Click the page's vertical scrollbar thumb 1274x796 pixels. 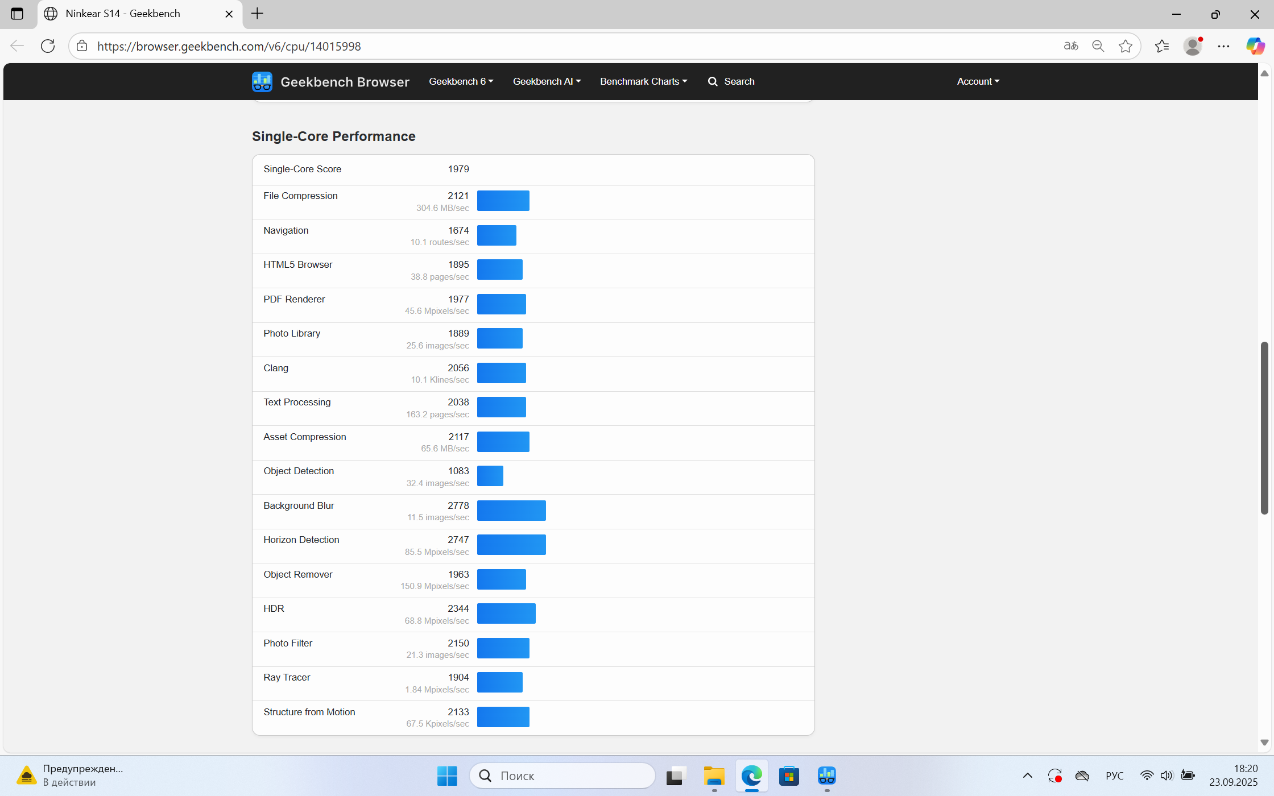pos(1264,426)
